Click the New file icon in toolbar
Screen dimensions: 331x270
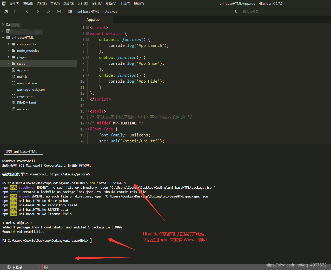coord(5,11)
